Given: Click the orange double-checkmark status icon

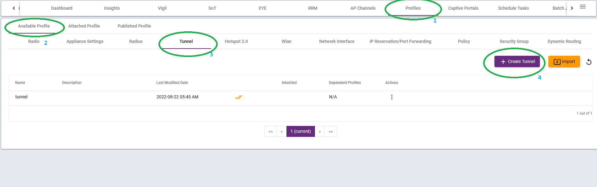Looking at the screenshot, I should (238, 97).
